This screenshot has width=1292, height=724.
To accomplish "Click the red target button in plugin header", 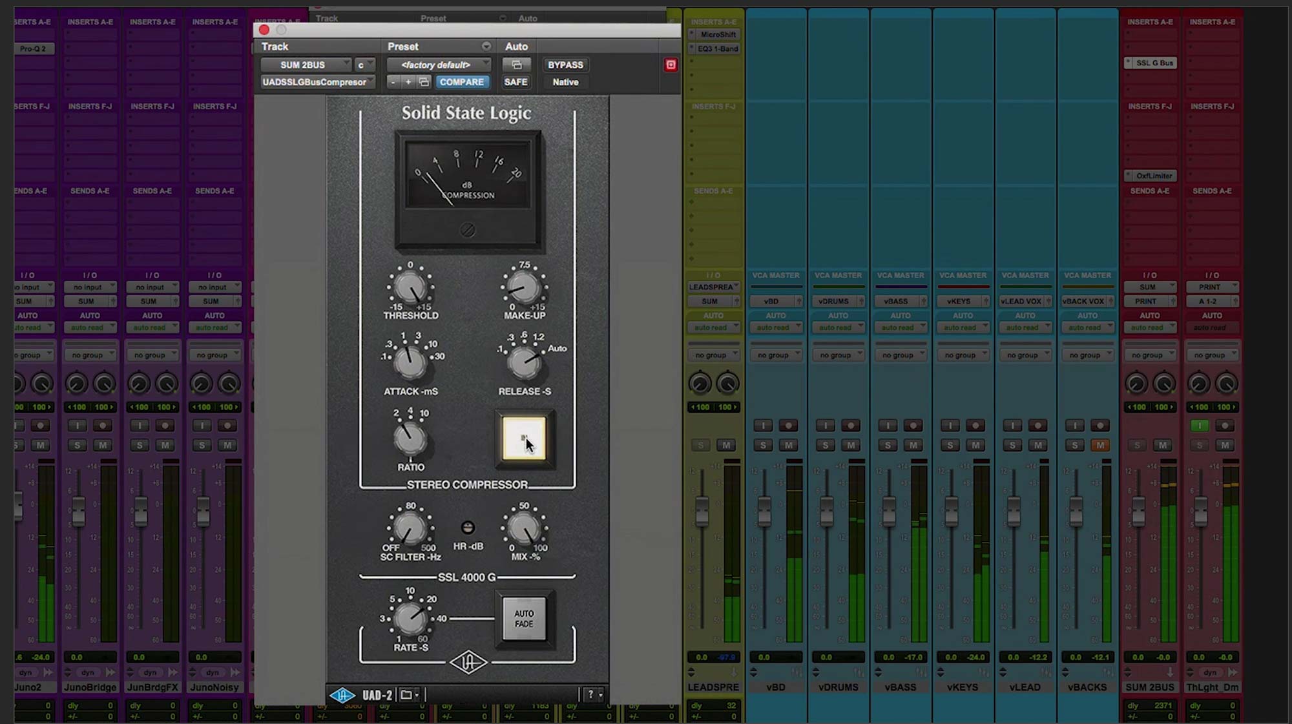I will (x=671, y=65).
